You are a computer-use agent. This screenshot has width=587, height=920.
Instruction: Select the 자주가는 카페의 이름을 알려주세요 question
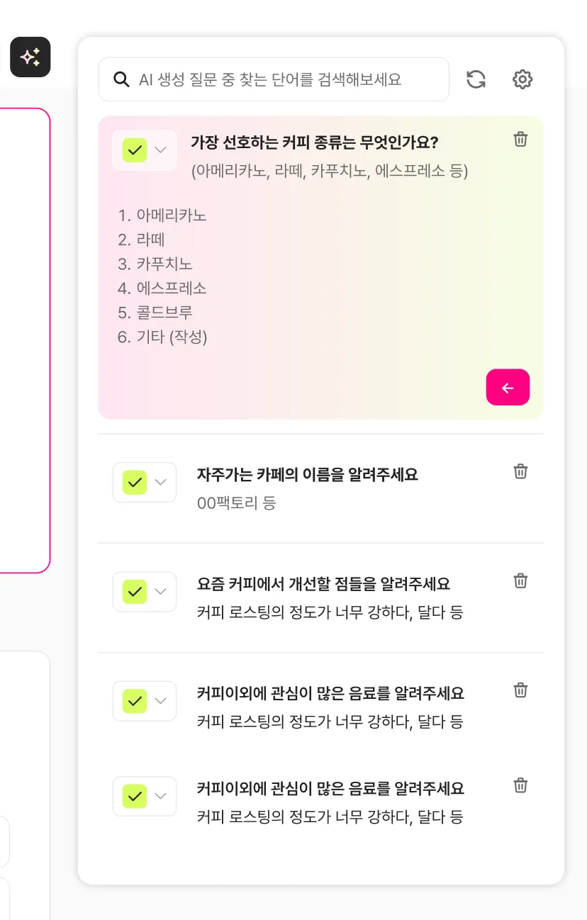pos(308,475)
